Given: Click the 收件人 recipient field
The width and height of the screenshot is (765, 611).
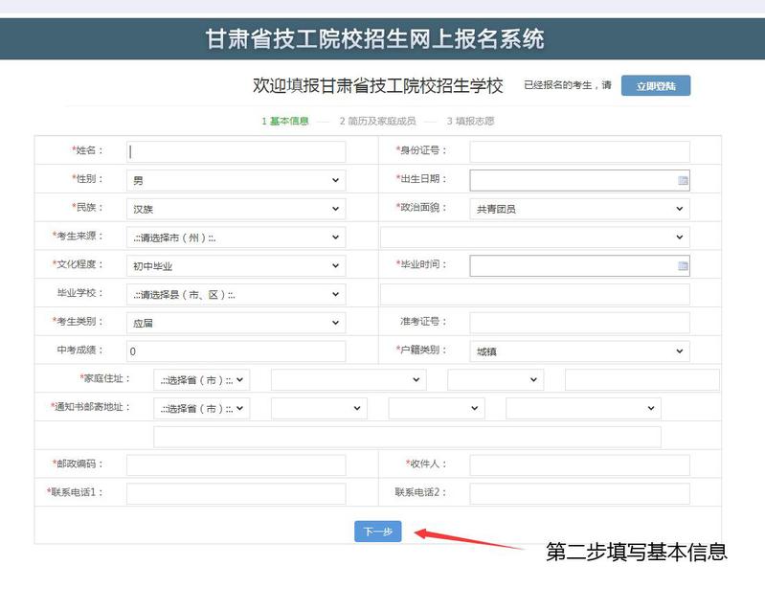Looking at the screenshot, I should [579, 465].
